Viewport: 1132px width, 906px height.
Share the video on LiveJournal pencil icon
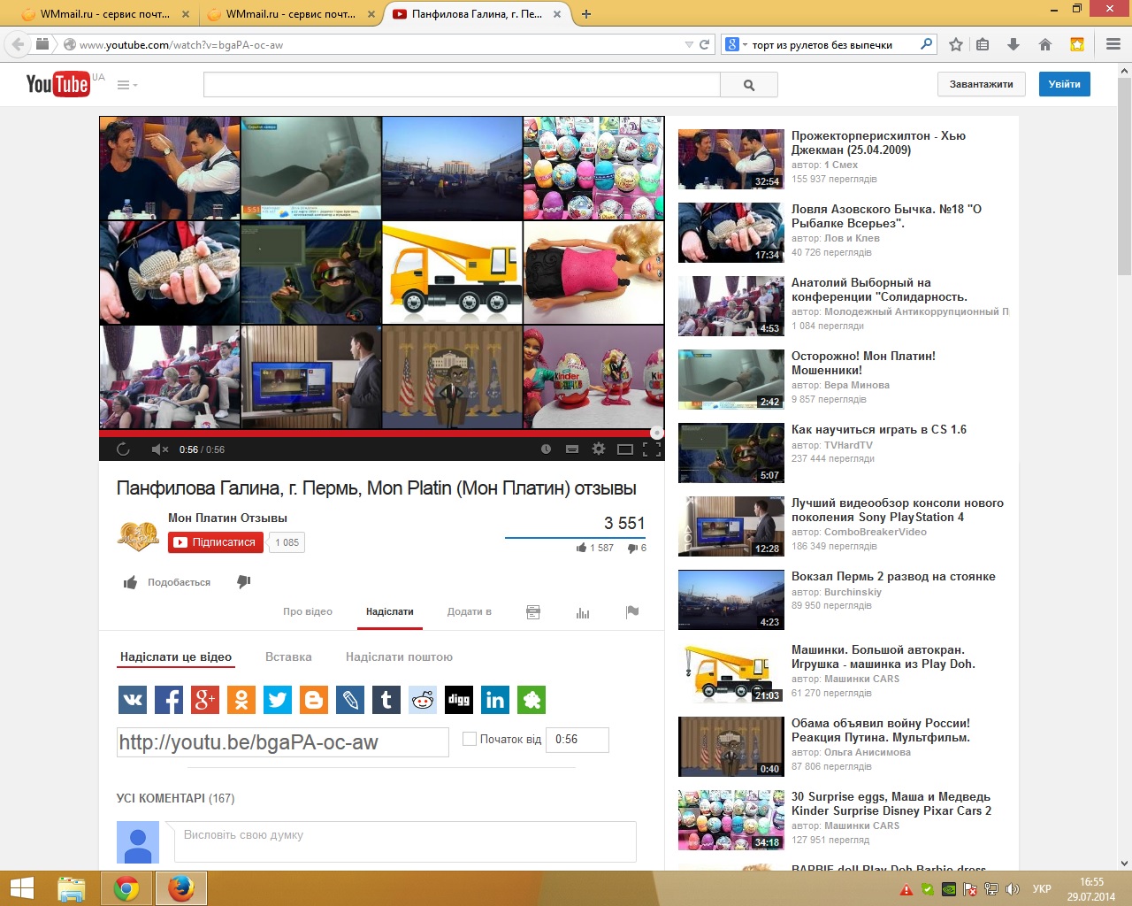coord(350,700)
